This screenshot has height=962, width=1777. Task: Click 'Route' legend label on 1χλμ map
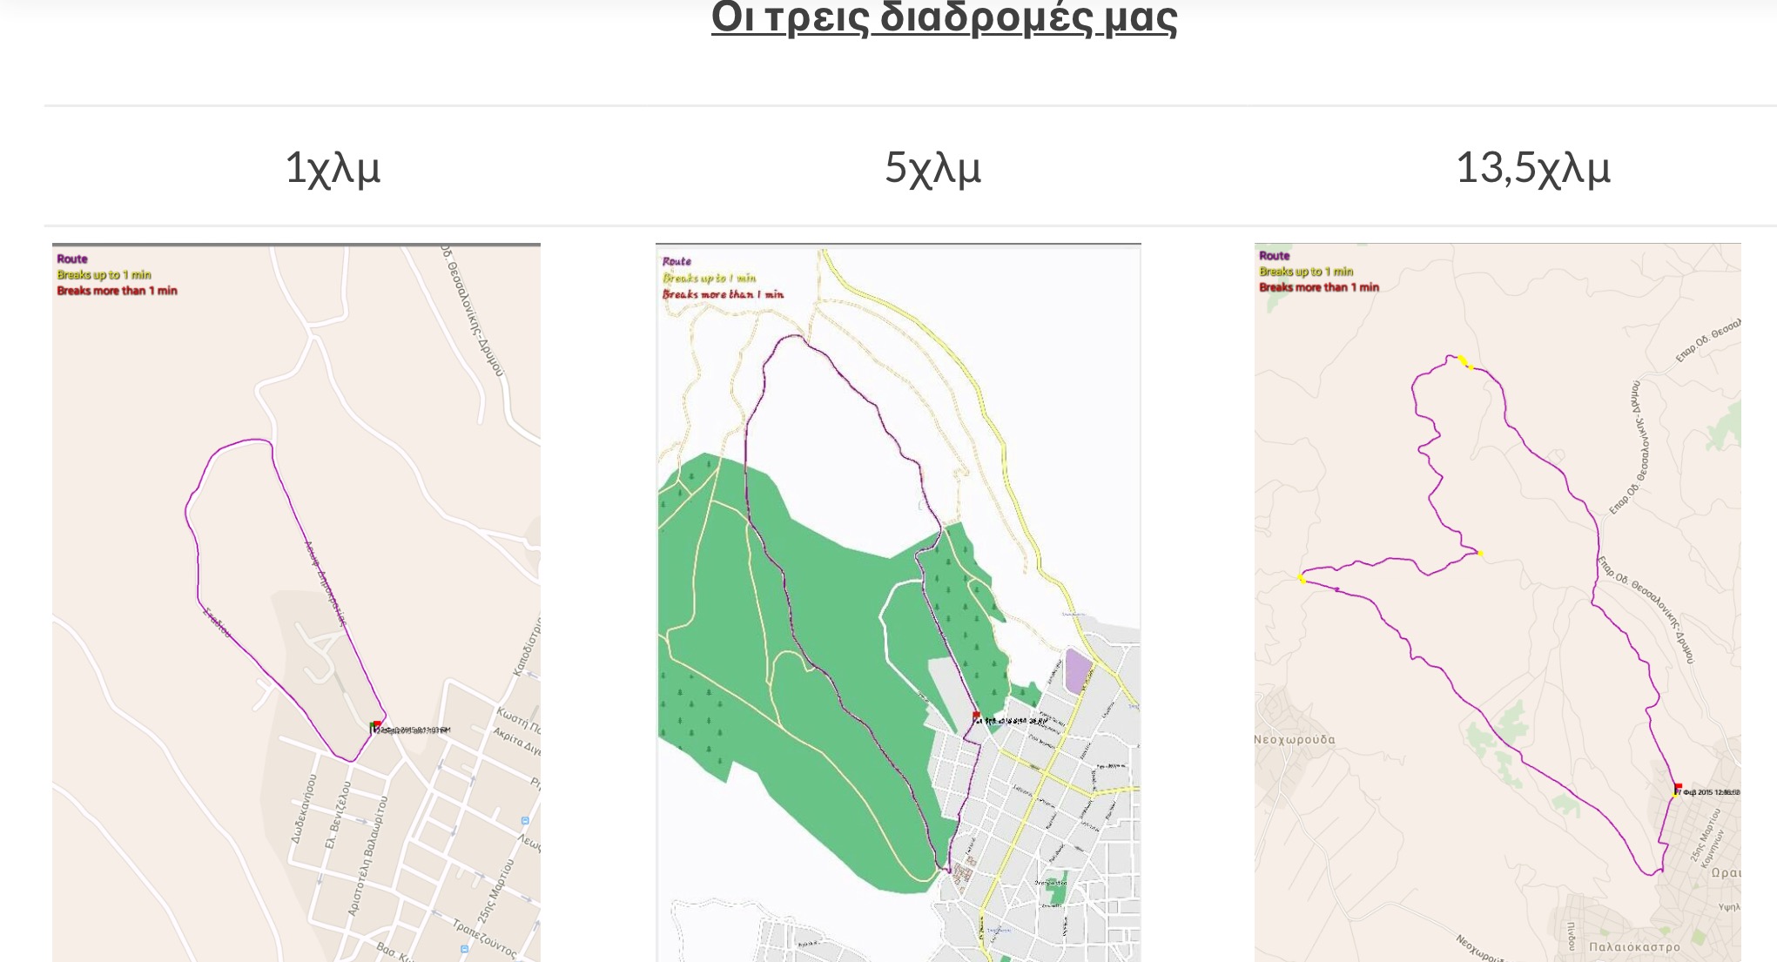tap(72, 259)
